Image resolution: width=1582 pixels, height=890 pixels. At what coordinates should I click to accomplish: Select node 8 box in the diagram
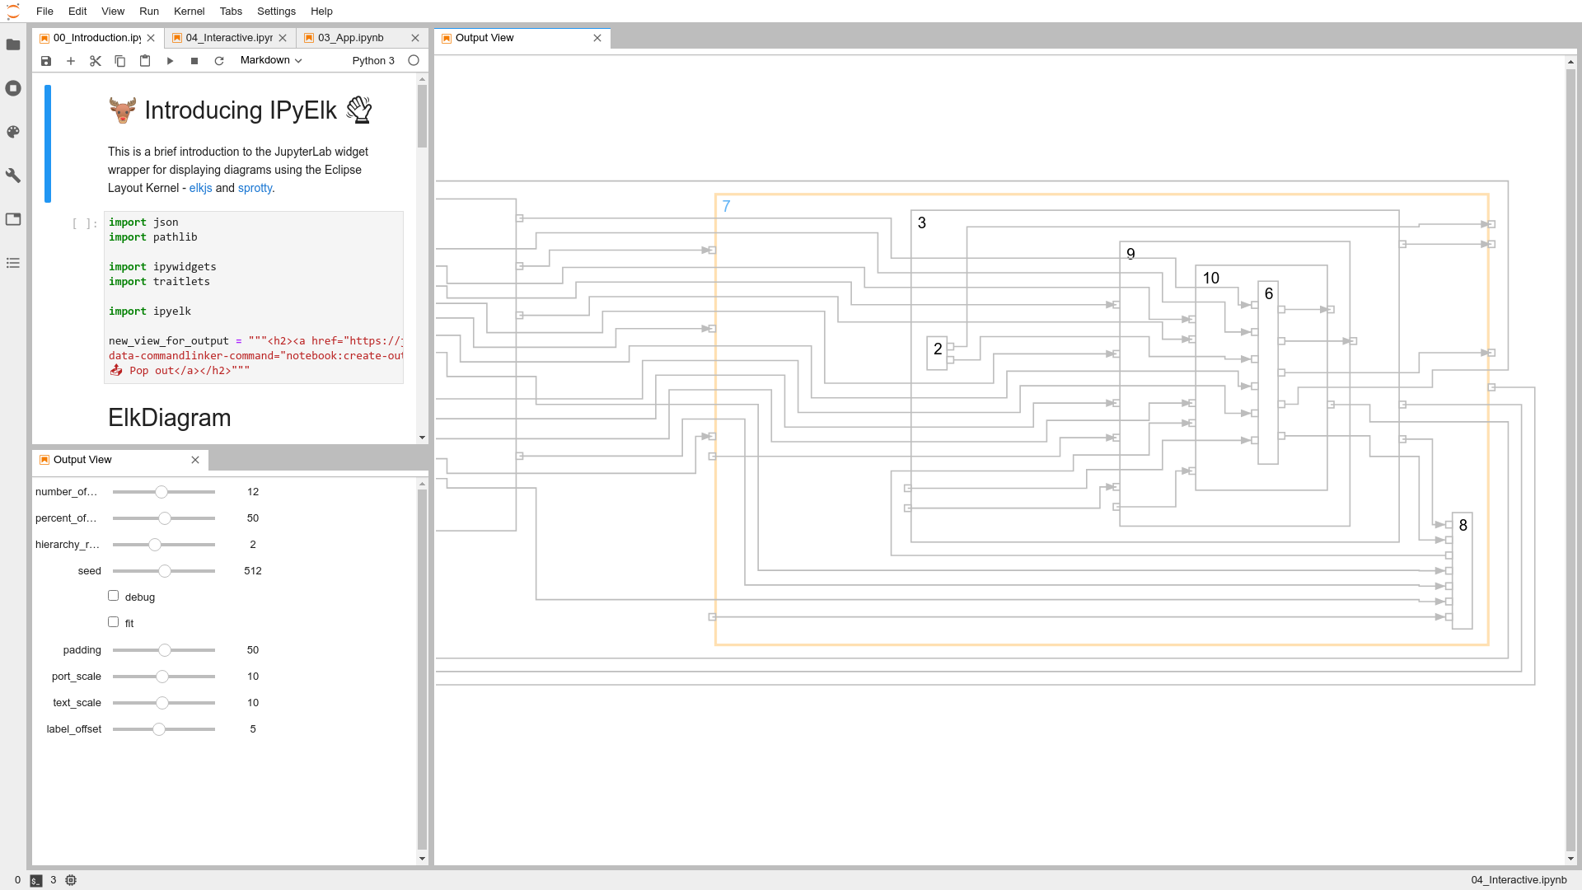tap(1463, 570)
